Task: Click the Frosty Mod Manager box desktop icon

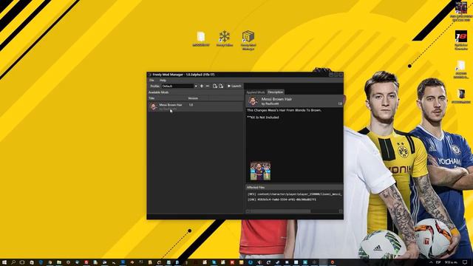Action: (x=248, y=40)
